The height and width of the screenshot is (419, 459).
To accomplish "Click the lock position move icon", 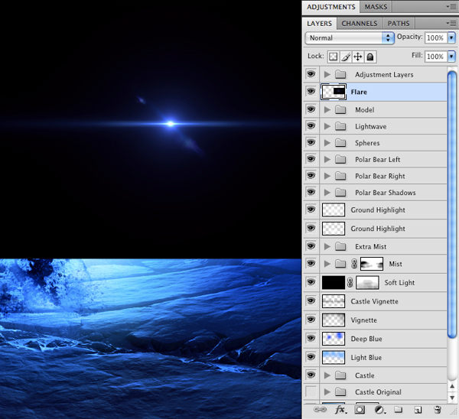I will coord(358,57).
